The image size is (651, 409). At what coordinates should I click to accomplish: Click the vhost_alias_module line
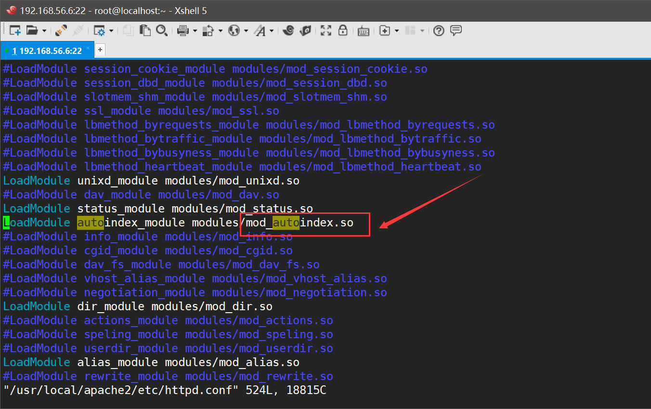click(x=195, y=278)
